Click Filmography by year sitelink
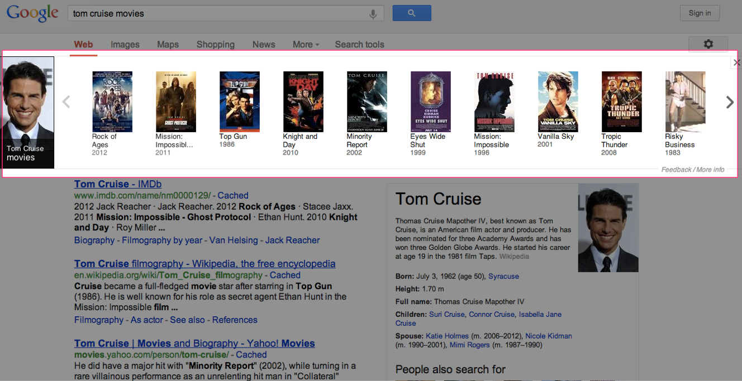The width and height of the screenshot is (742, 381). (x=162, y=240)
